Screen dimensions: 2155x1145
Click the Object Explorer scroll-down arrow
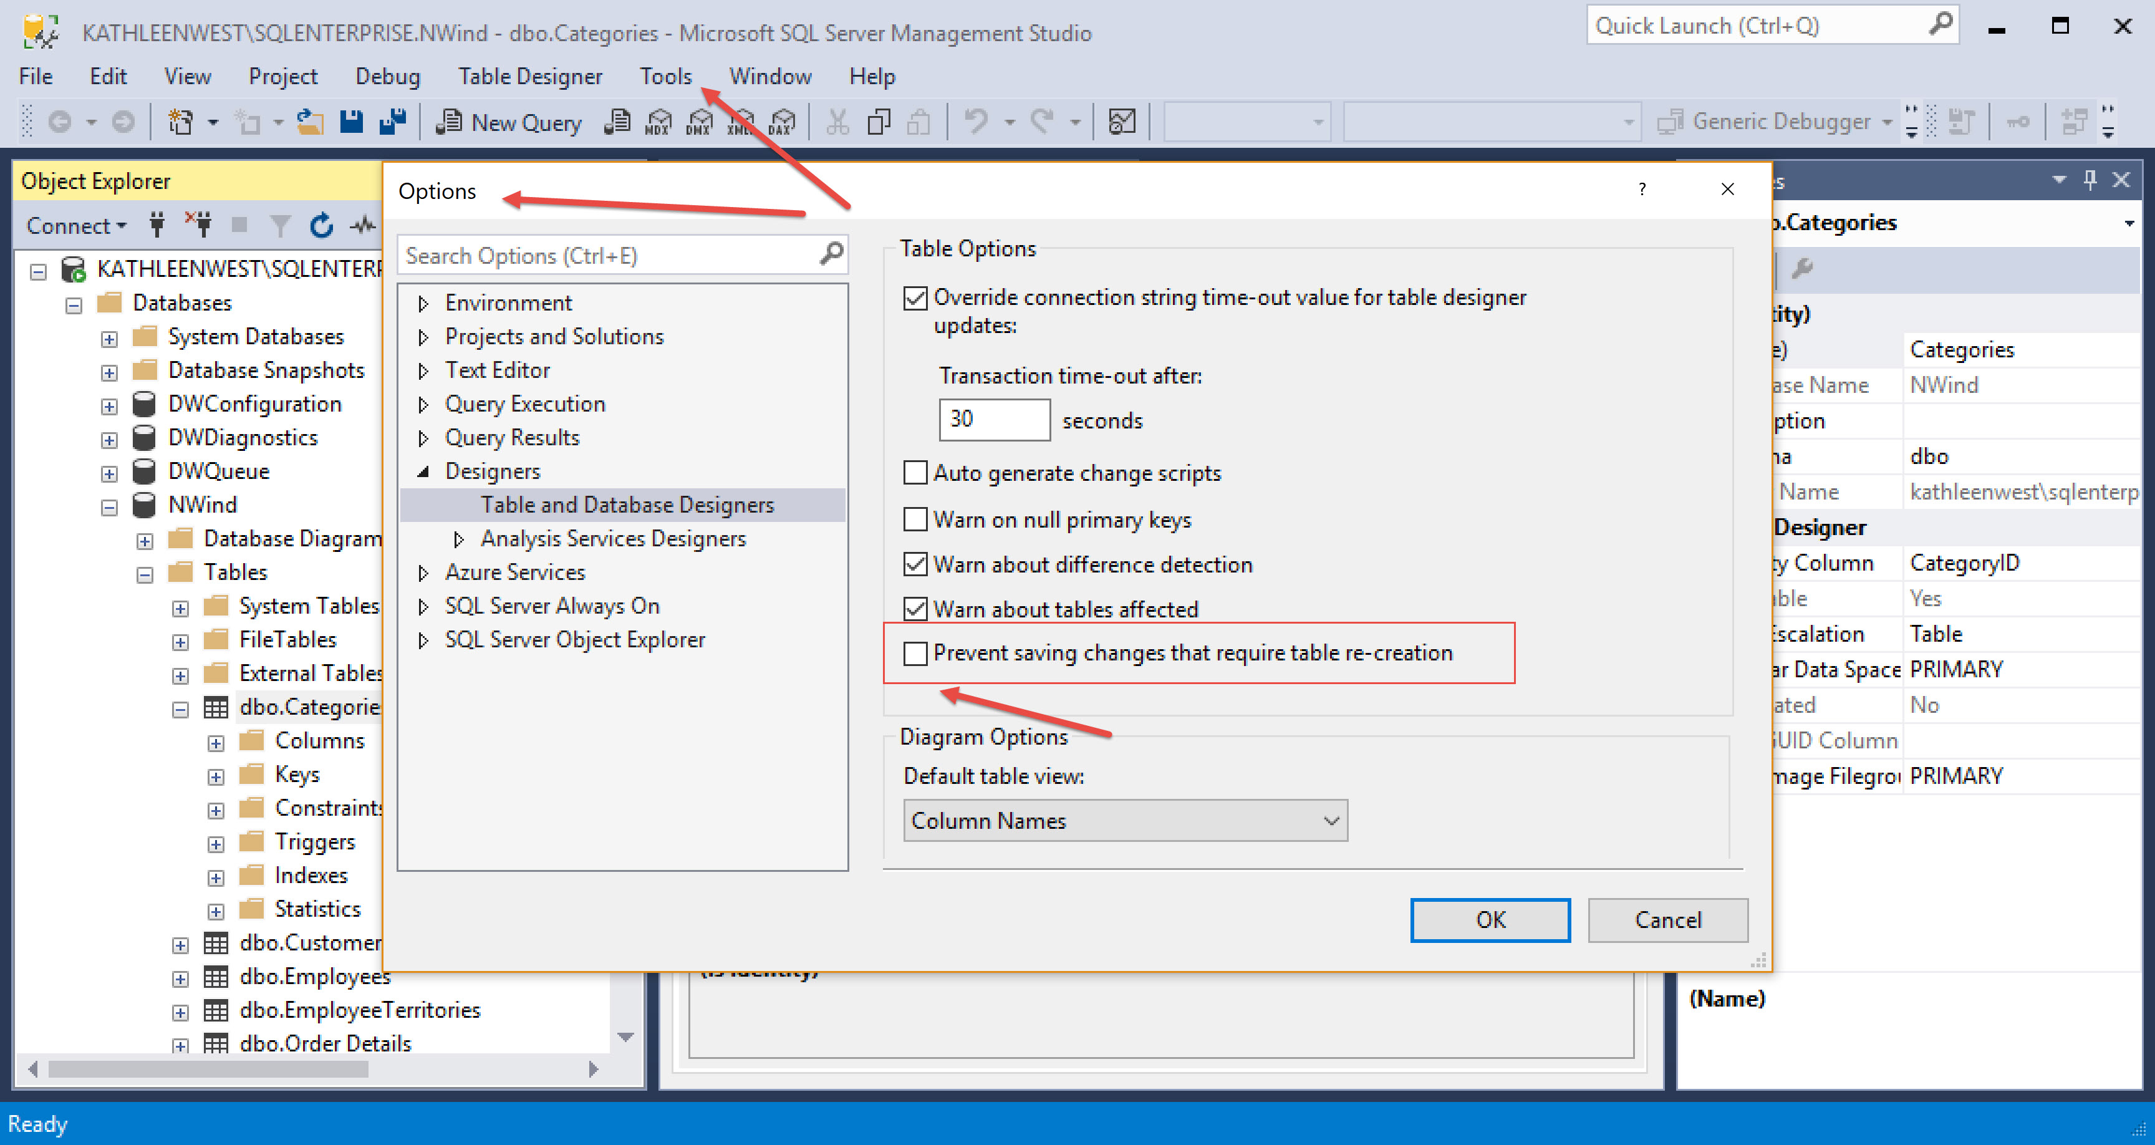(625, 1037)
